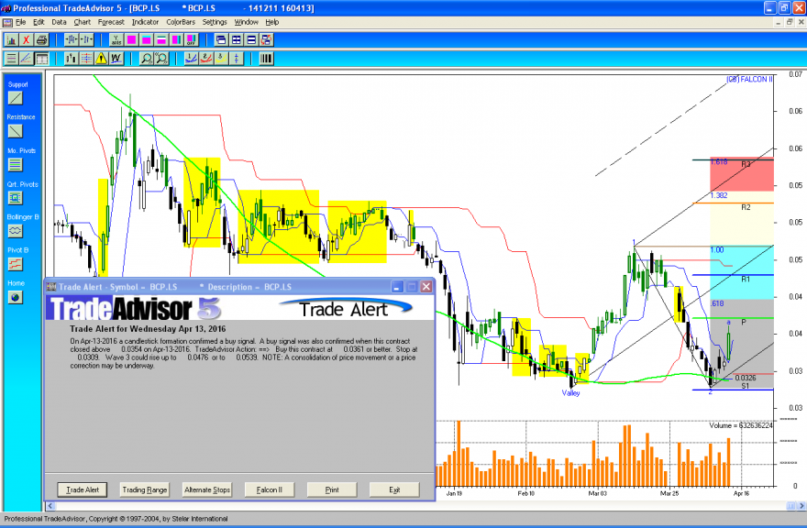Toggle Qrt. Pivots in the sidebar
This screenshot has width=807, height=528.
pos(16,198)
